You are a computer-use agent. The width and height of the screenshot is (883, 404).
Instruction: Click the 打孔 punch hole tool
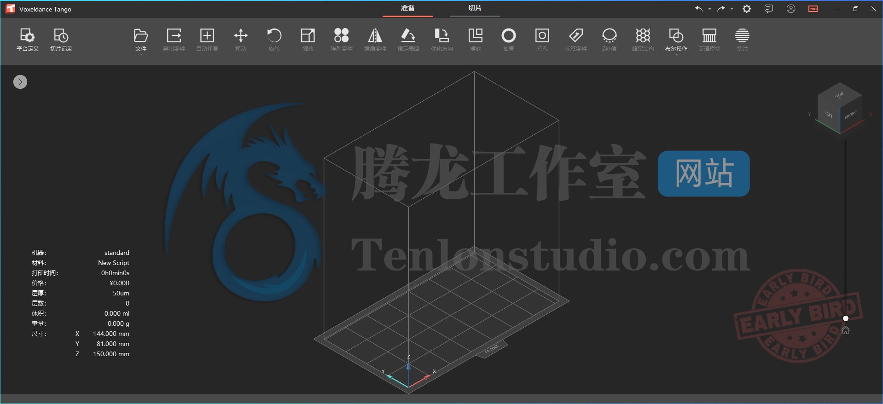click(x=542, y=40)
